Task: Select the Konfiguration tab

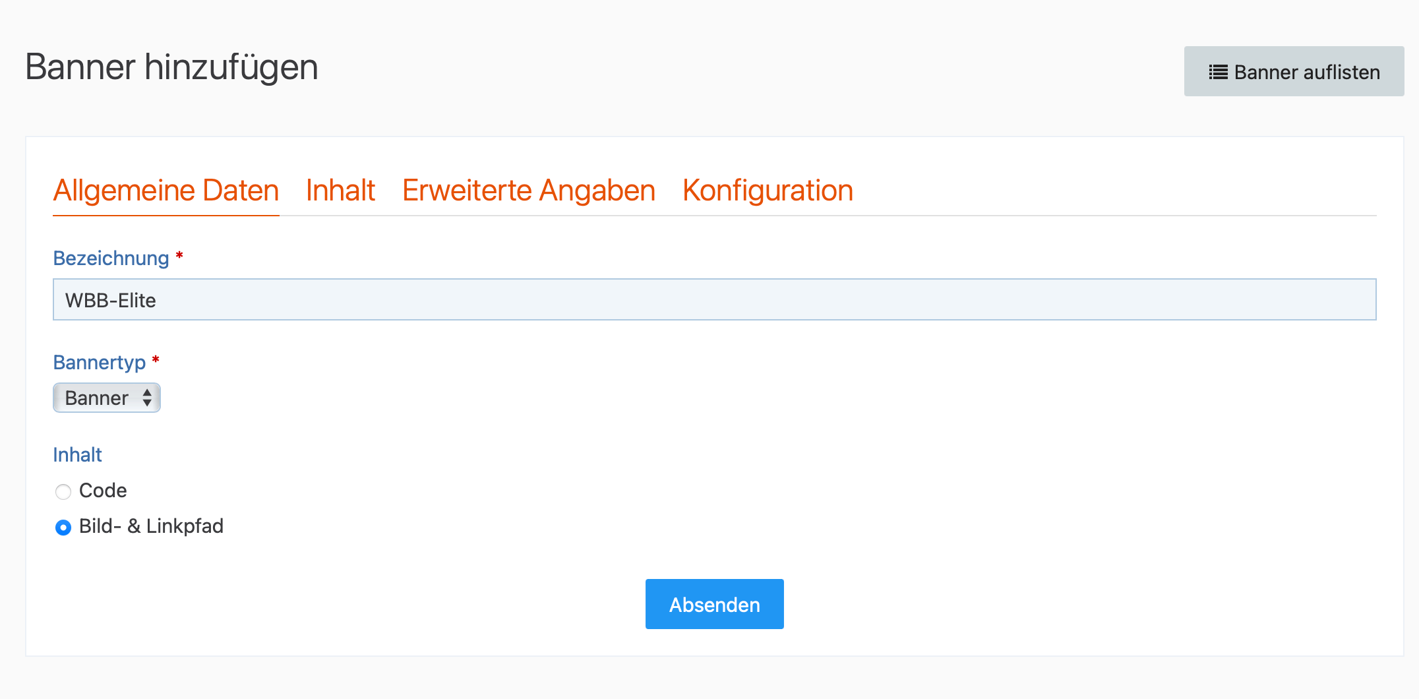Action: [768, 191]
